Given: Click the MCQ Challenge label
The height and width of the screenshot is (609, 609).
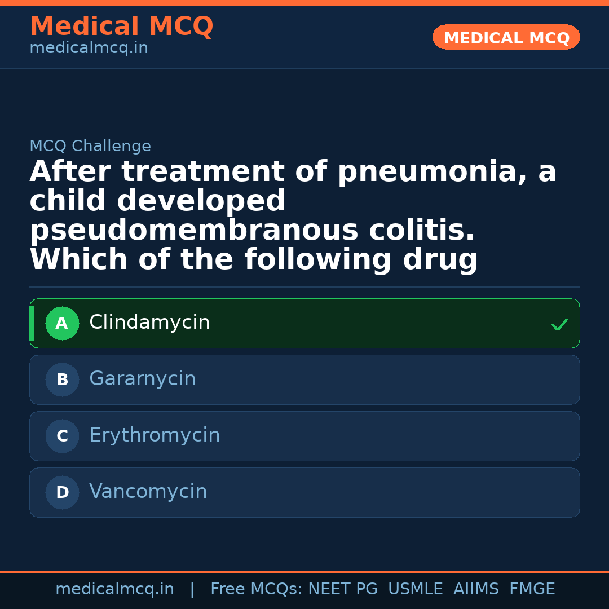Looking at the screenshot, I should point(90,147).
